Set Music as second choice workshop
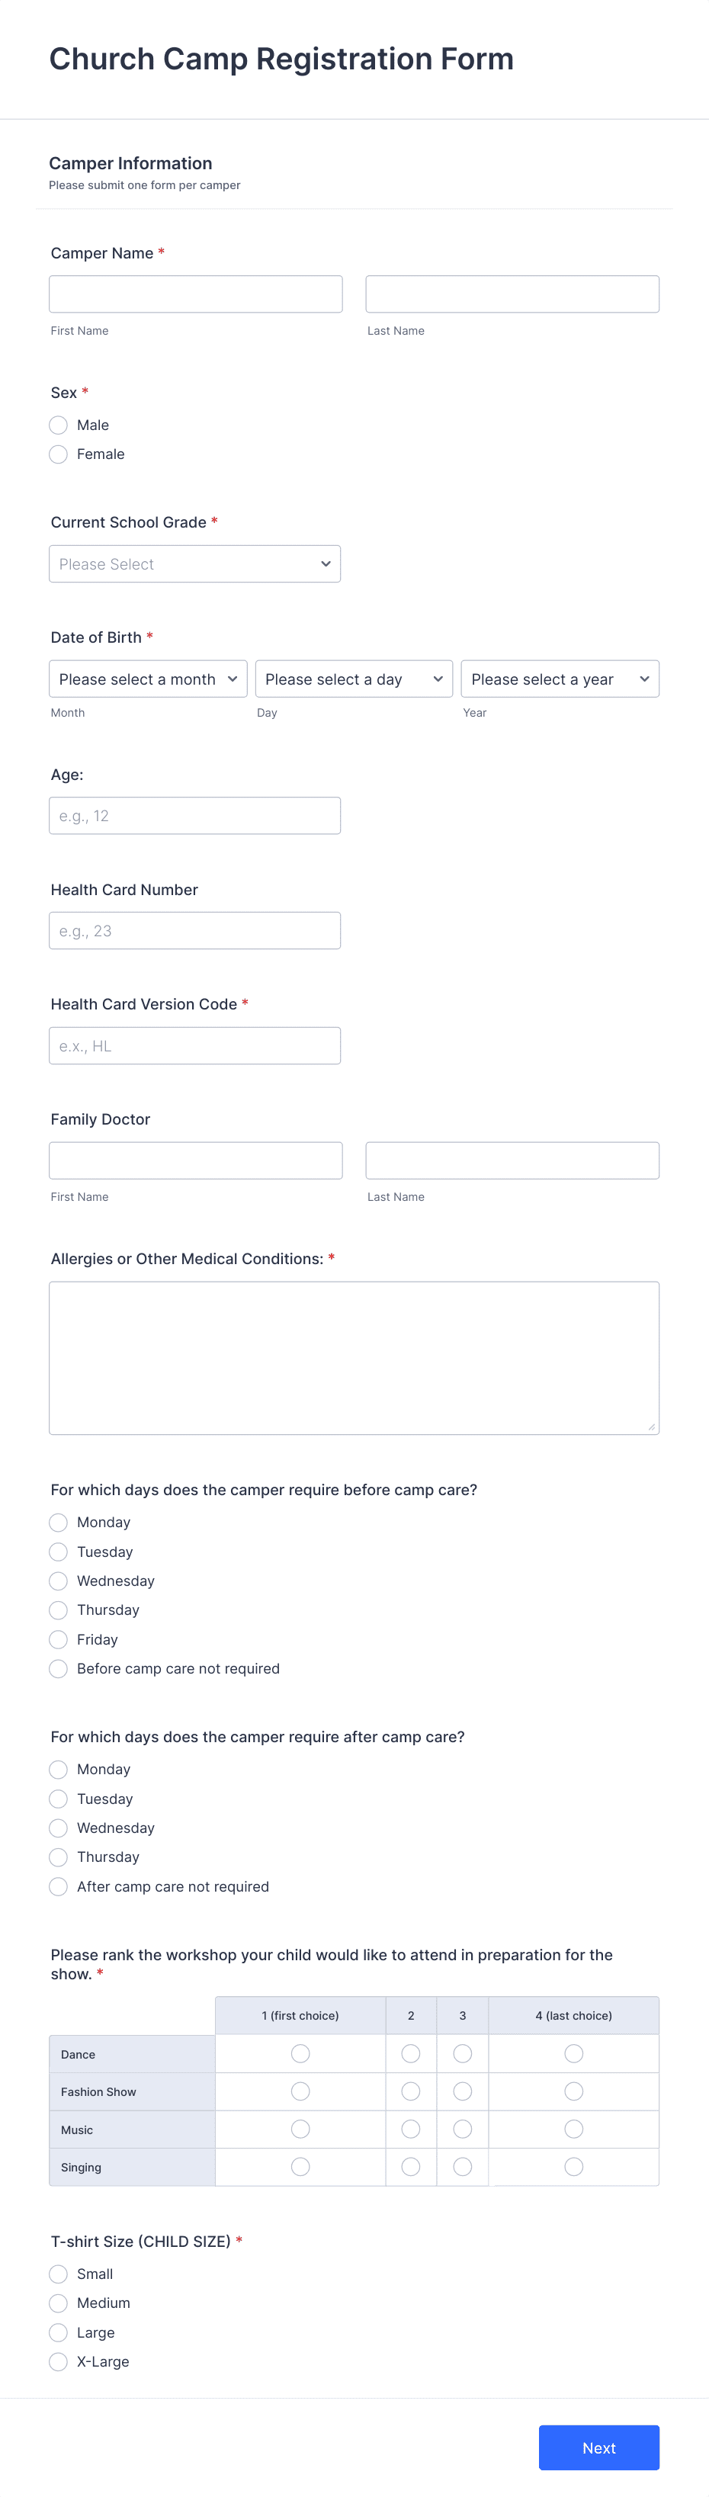 (x=411, y=2129)
